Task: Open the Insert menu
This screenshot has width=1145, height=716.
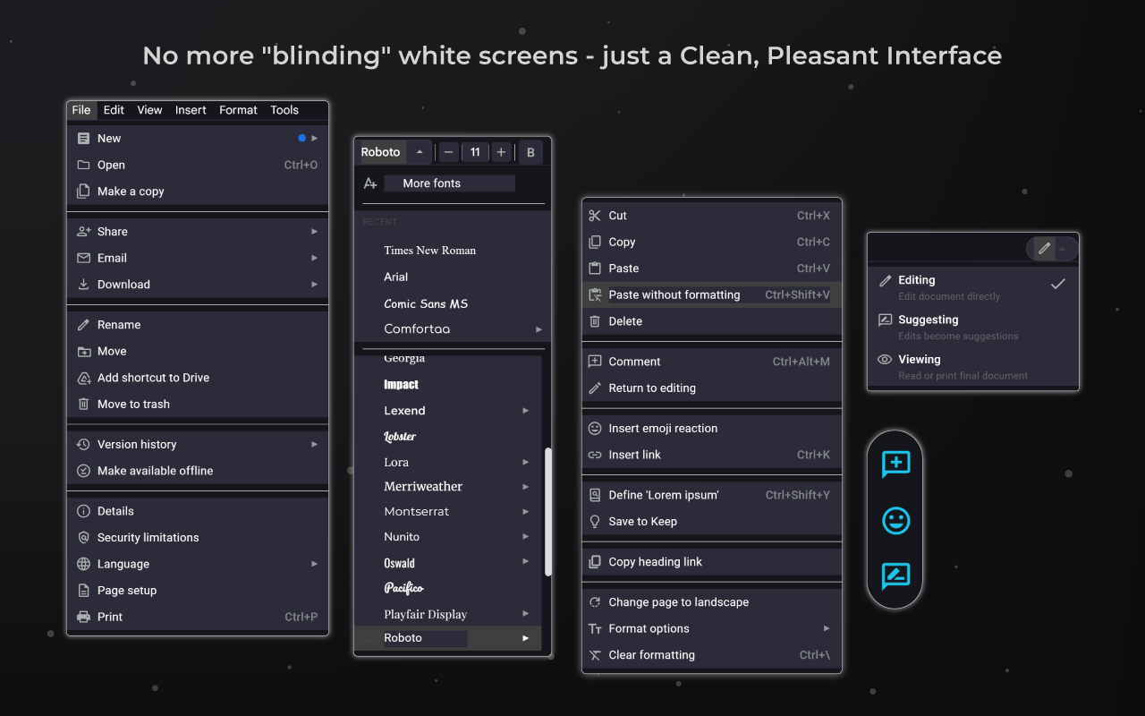Action: point(190,109)
